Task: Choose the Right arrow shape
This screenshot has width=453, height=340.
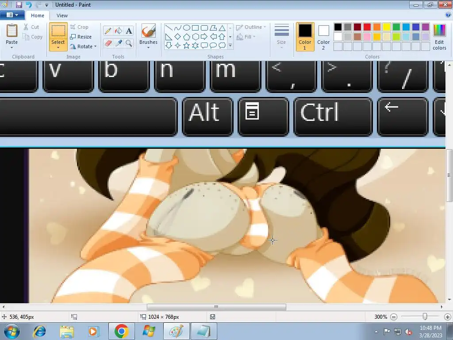Action: tap(204, 36)
